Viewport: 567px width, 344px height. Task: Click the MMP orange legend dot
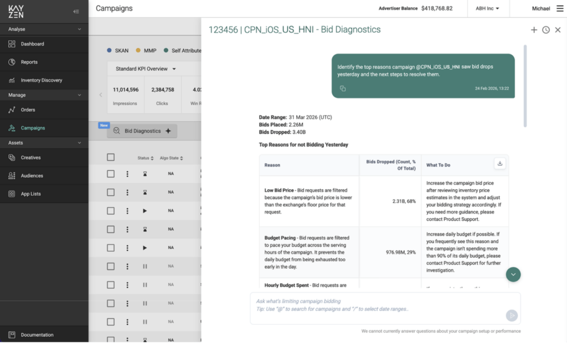coord(138,50)
